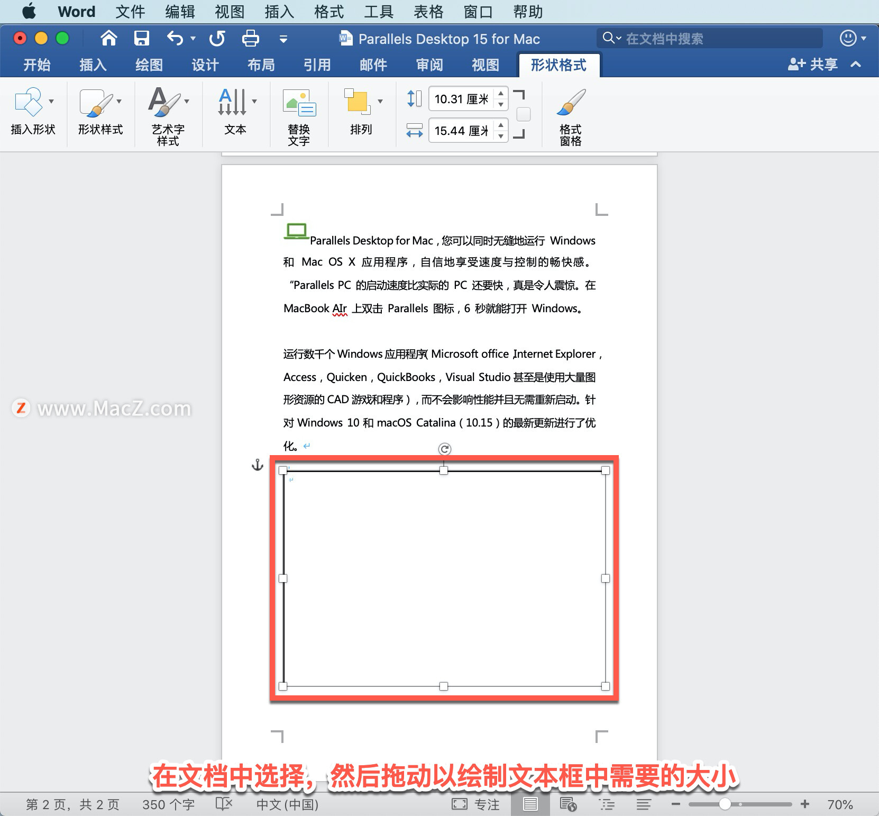Increase shape height with up stepper
879x816 pixels.
pos(501,93)
